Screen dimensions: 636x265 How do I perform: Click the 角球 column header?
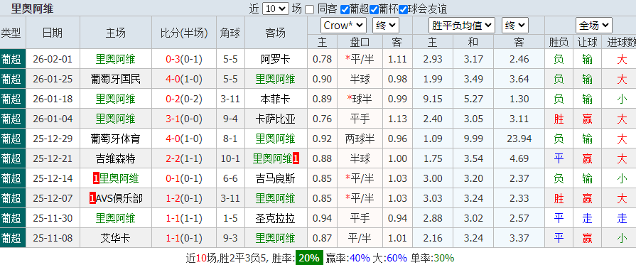(230, 33)
